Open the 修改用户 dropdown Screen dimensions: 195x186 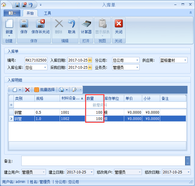click(x=139, y=172)
